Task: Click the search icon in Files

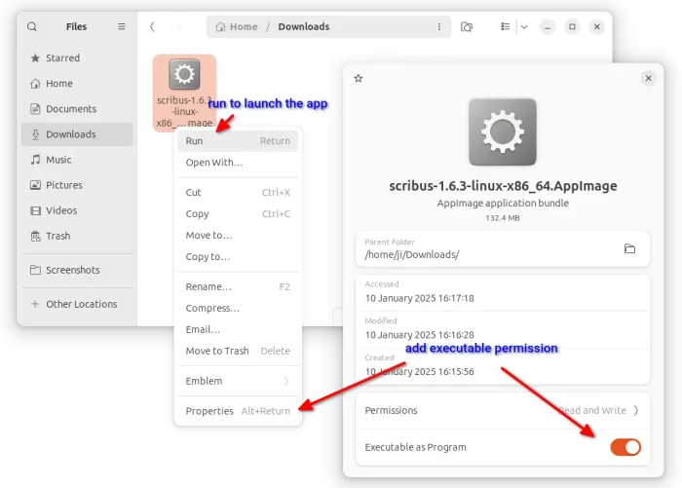Action: pyautogui.click(x=32, y=27)
